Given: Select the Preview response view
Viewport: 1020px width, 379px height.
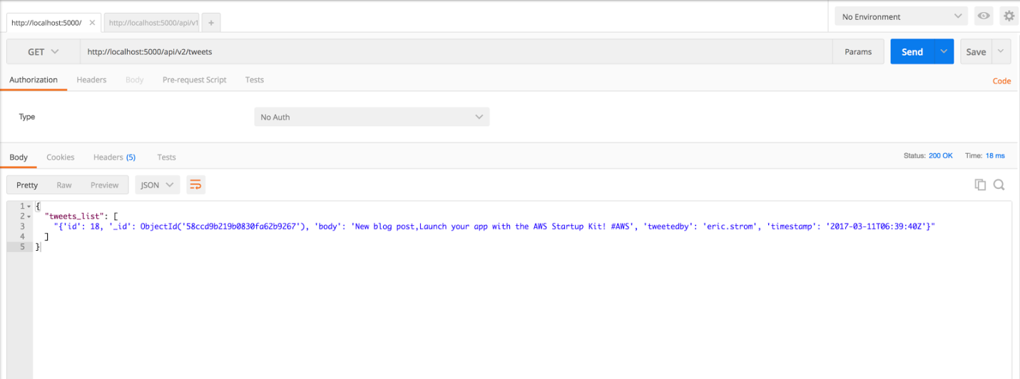Looking at the screenshot, I should [x=104, y=185].
